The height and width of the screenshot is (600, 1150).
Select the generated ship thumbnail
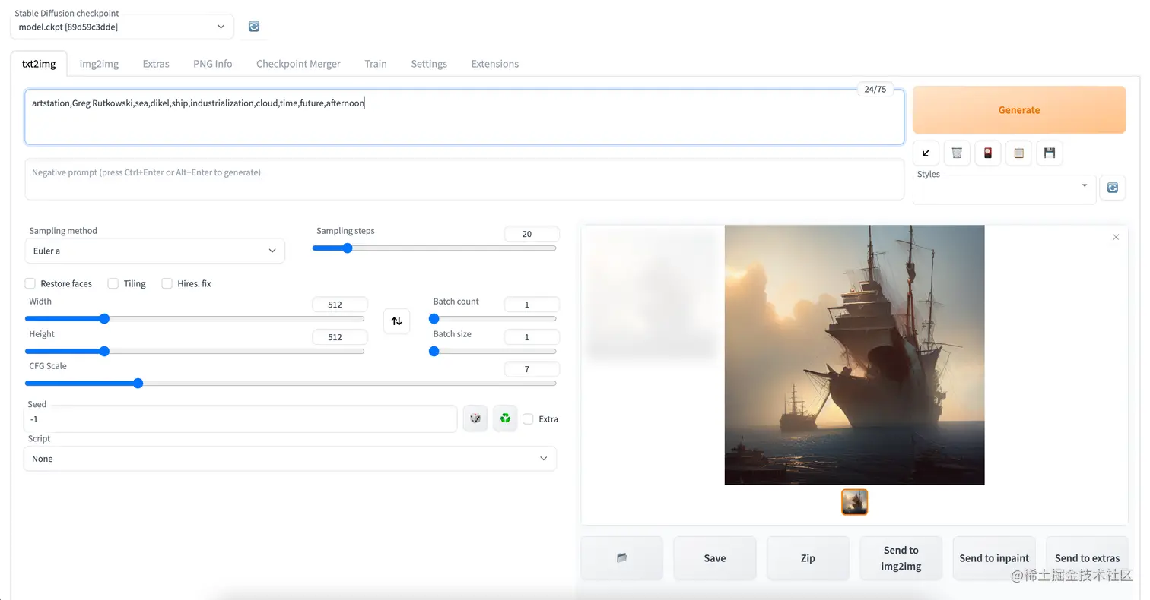854,502
